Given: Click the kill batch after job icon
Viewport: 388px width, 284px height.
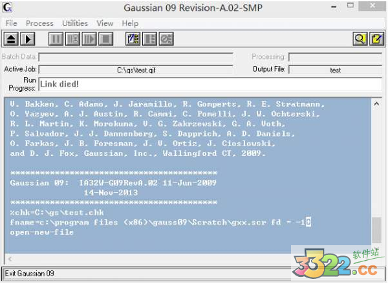Looking at the screenshot, I should (166, 39).
